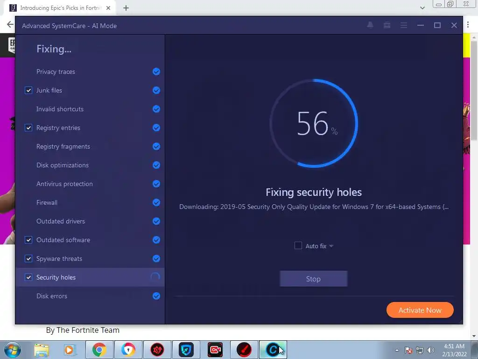Enable the Auto fix checkbox

tap(298, 246)
